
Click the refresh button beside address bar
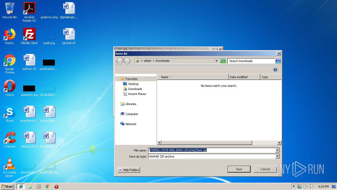click(x=223, y=61)
